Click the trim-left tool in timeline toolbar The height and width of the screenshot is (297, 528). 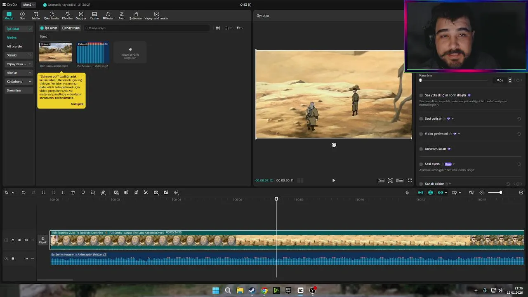(x=54, y=193)
